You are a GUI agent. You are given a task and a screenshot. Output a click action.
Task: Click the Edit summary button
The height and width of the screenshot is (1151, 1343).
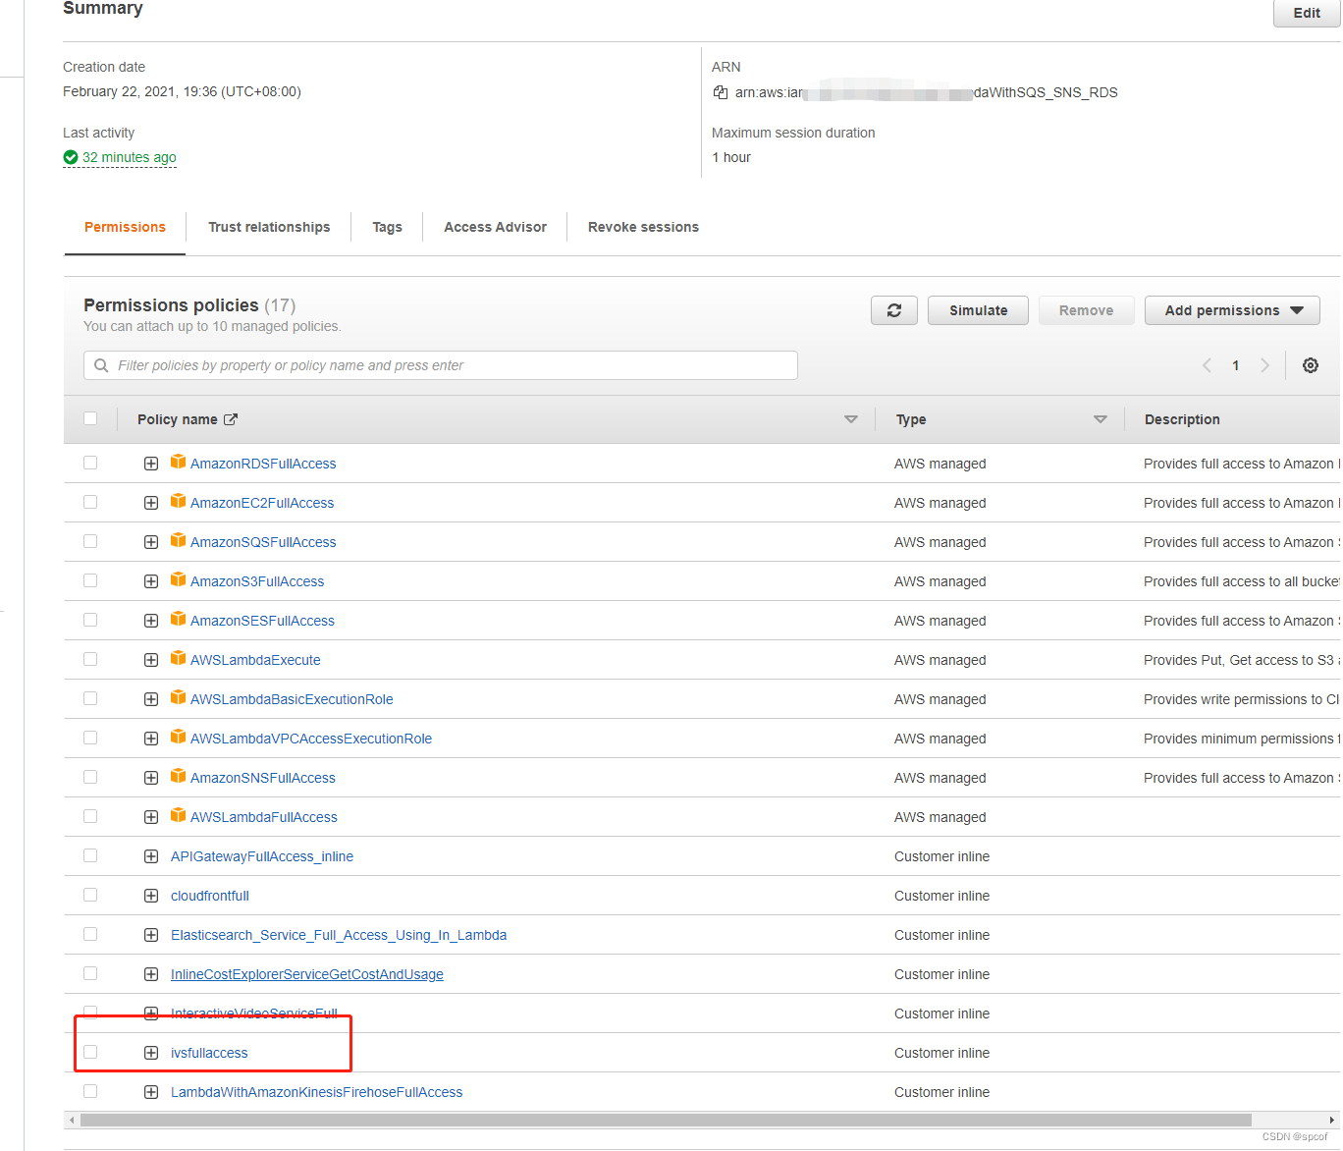coord(1307,13)
